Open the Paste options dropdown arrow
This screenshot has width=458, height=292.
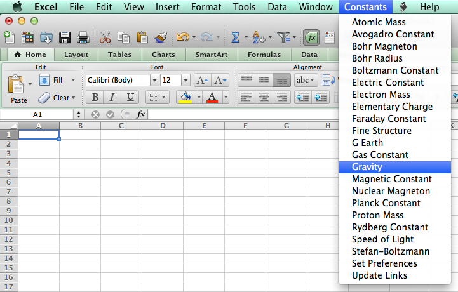click(30, 84)
